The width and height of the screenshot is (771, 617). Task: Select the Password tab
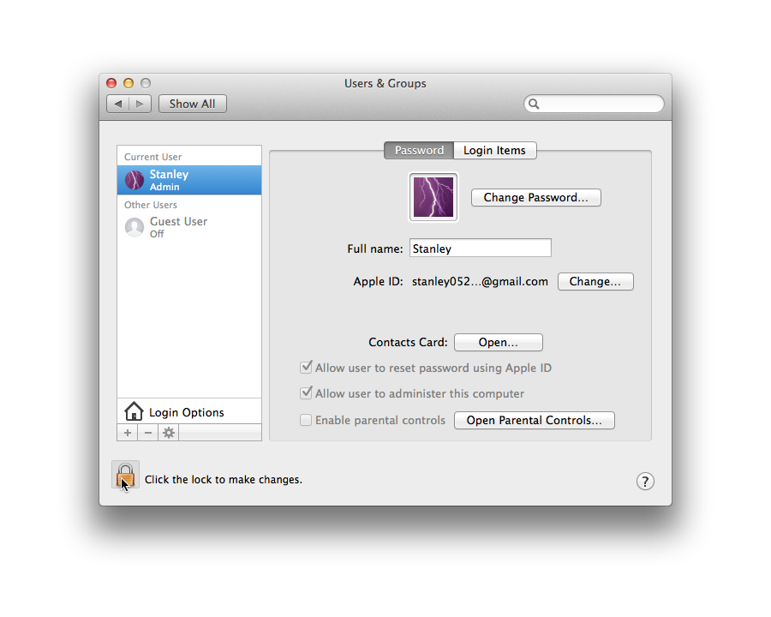(419, 150)
